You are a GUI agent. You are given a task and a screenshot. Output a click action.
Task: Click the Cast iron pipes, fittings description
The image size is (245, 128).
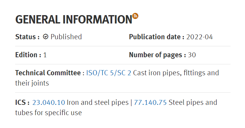point(176,73)
